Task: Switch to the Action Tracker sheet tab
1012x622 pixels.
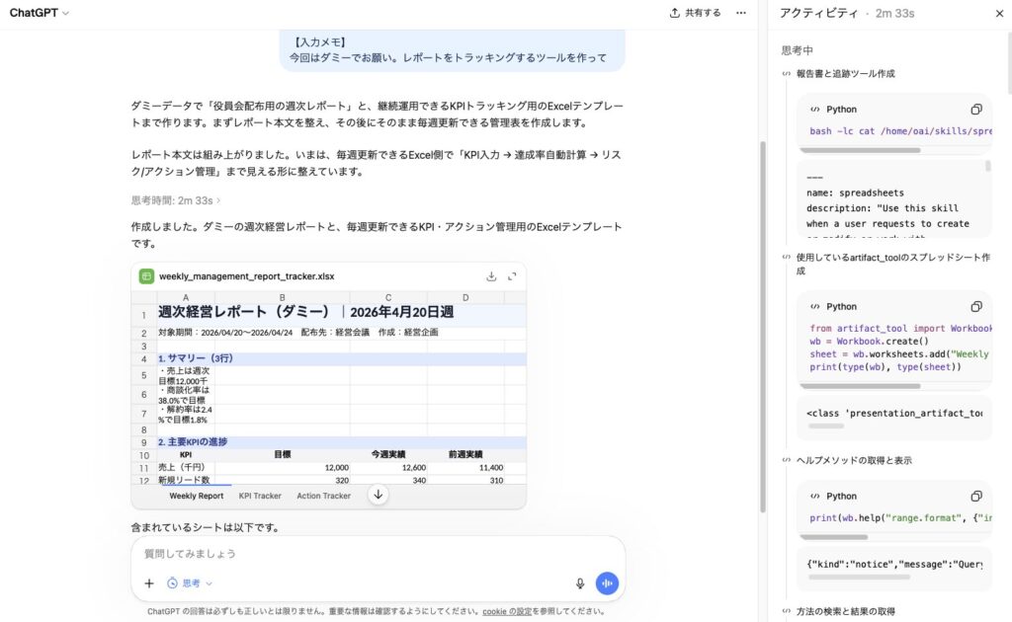Action: (x=323, y=496)
